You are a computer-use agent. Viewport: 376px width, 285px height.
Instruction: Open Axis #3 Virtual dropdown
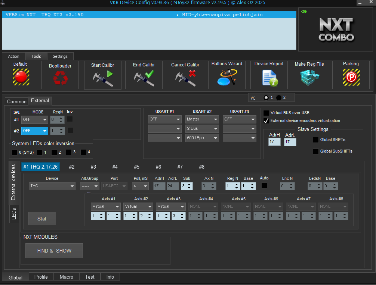pos(170,207)
